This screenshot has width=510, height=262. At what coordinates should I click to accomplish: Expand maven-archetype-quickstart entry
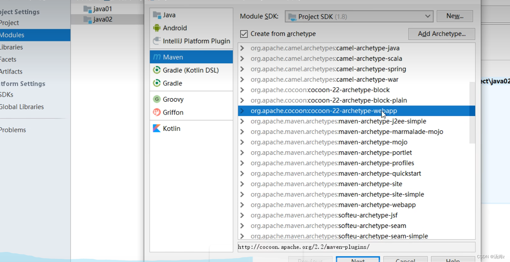242,173
